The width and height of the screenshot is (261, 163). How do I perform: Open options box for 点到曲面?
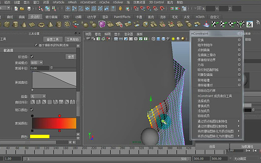coord(239,50)
